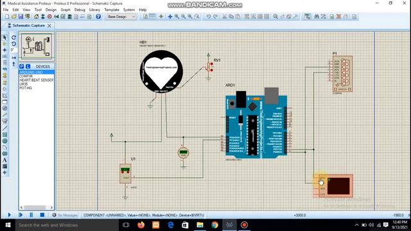
Task: Select ARDUINO UNO in devices list
Action: (x=37, y=72)
